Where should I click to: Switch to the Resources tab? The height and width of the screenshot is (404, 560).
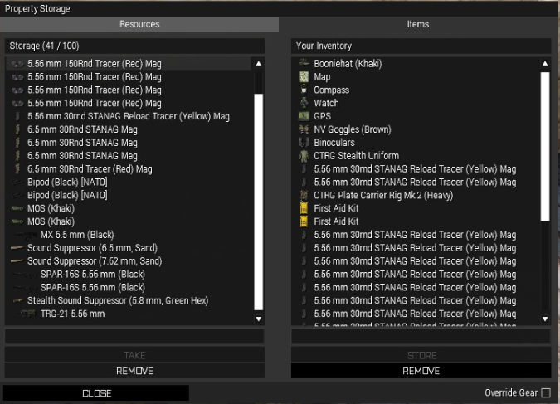(139, 24)
